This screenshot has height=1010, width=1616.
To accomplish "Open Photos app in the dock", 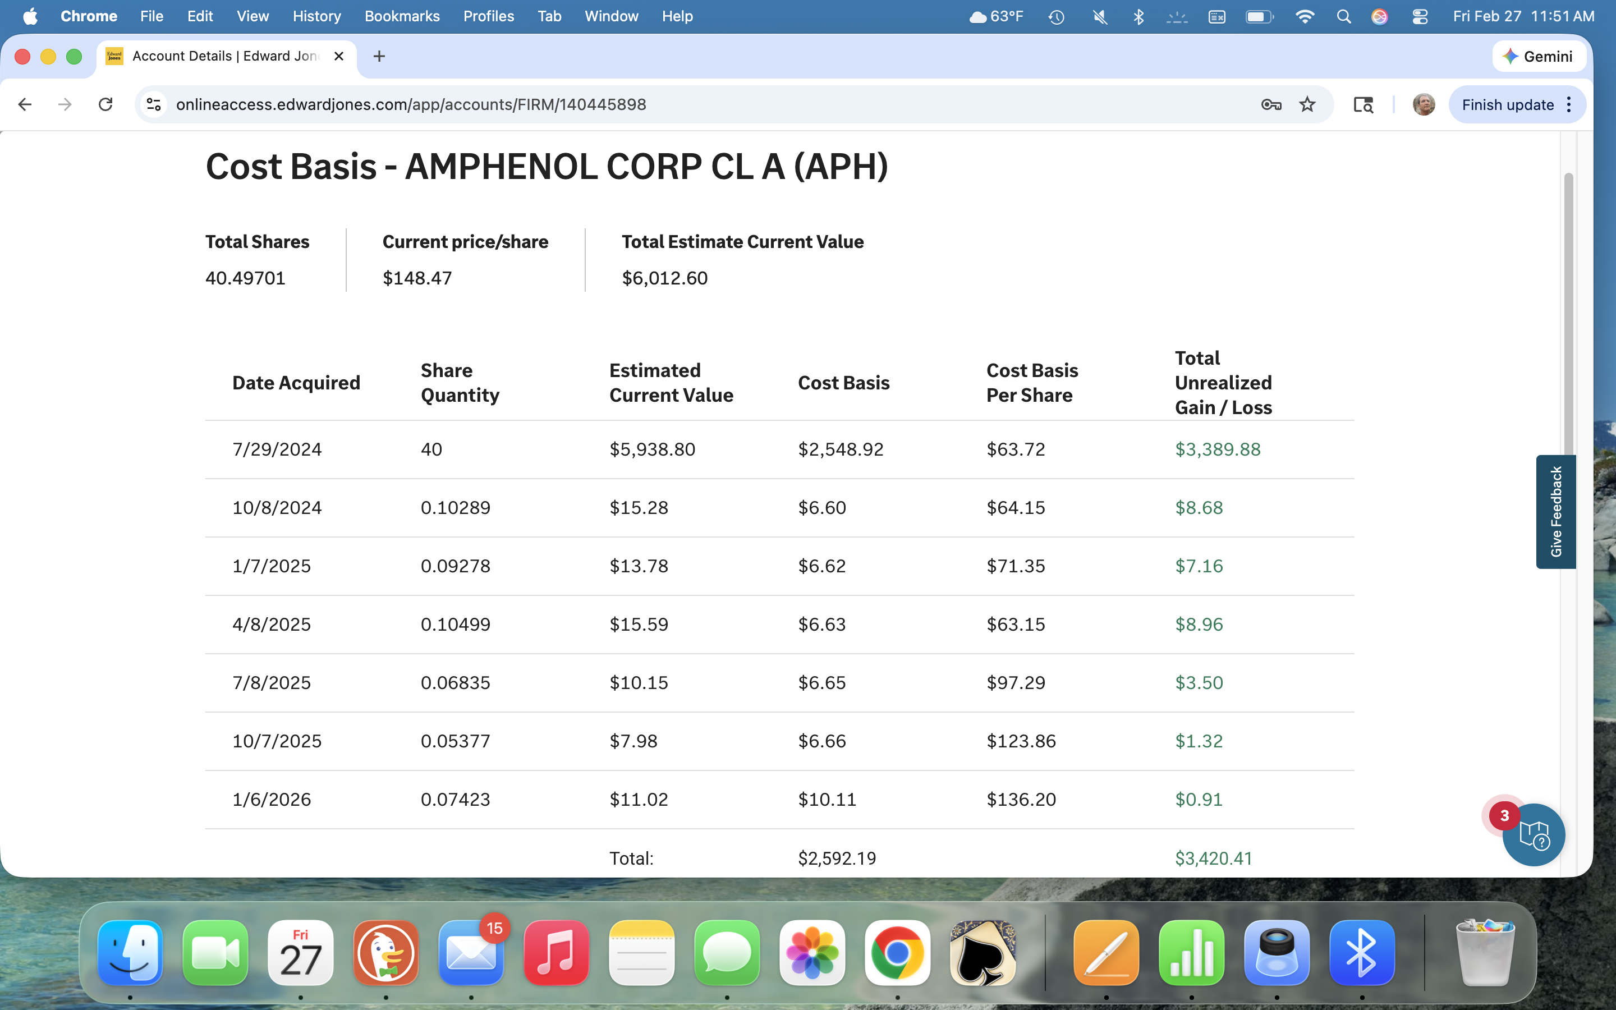I will point(812,953).
